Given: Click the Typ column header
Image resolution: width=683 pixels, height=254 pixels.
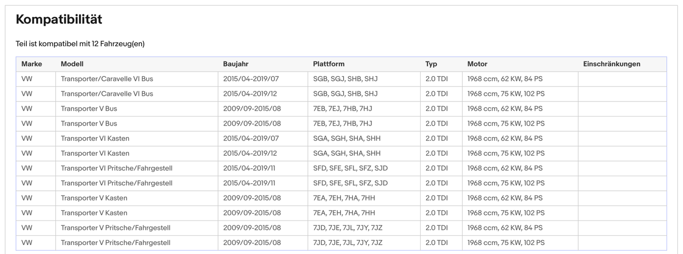Looking at the screenshot, I should (431, 64).
